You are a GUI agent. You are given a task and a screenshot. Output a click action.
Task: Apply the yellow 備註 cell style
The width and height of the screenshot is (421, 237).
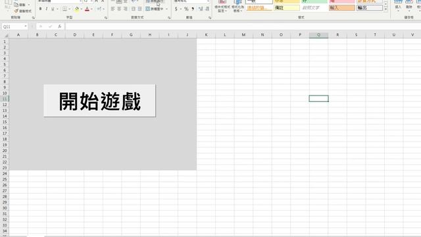tap(287, 8)
